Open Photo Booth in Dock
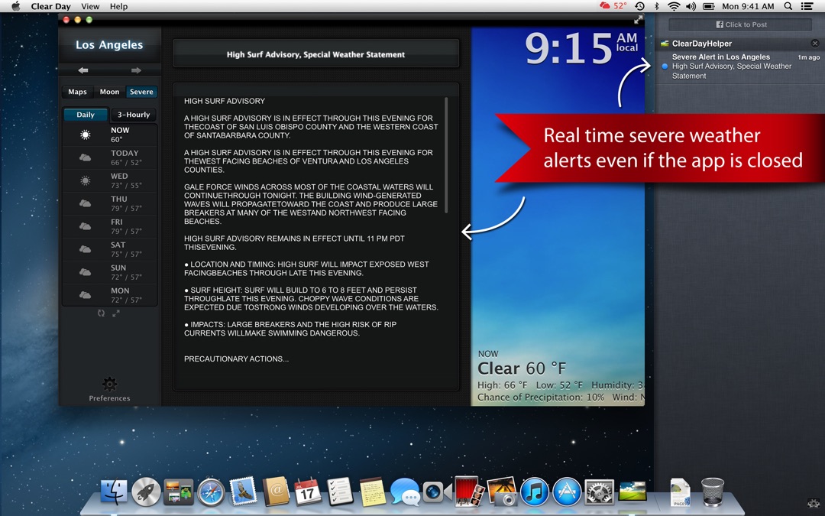Viewport: 825px width, 516px height. click(469, 492)
